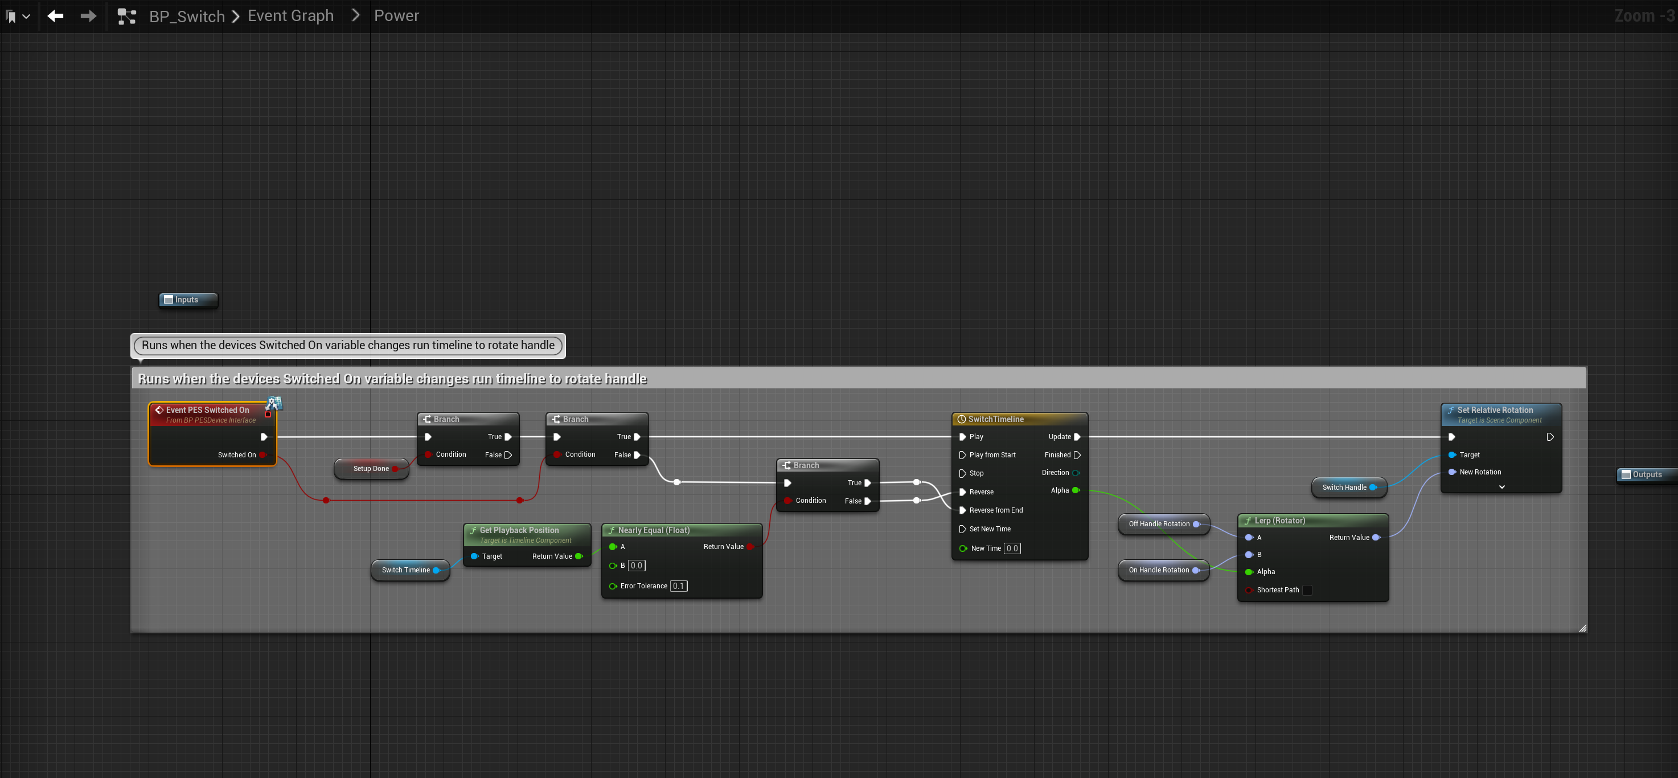Click the Inputs tunnel node
The height and width of the screenshot is (778, 1678).
click(187, 300)
